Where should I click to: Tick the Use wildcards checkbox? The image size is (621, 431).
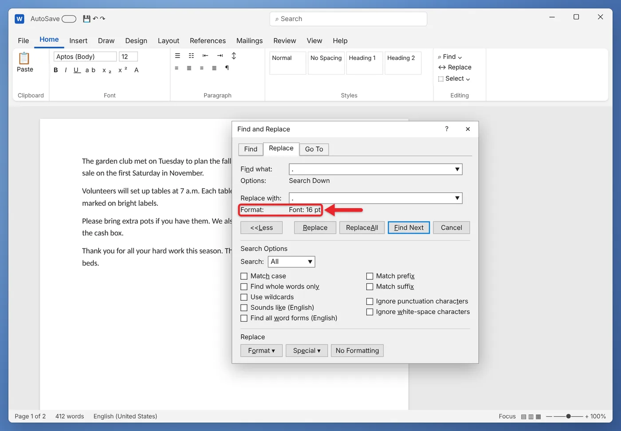click(x=244, y=297)
